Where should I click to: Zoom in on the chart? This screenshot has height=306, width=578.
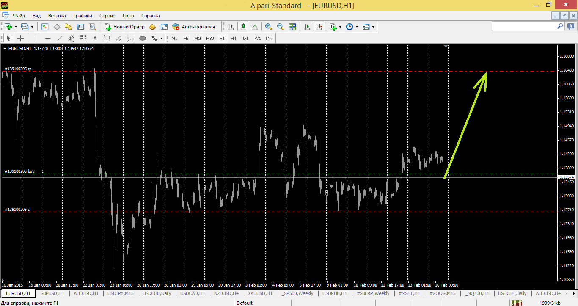tap(268, 27)
